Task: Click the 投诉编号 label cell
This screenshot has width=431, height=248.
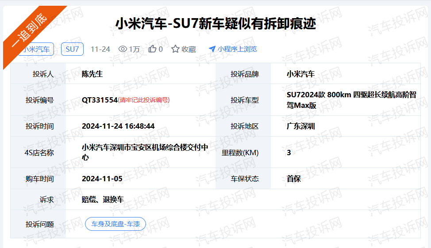Action: click(x=38, y=100)
